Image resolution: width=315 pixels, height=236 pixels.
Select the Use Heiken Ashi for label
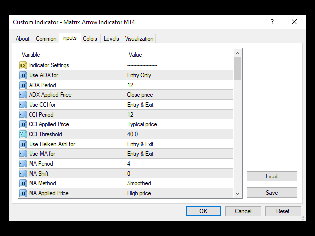coord(52,144)
